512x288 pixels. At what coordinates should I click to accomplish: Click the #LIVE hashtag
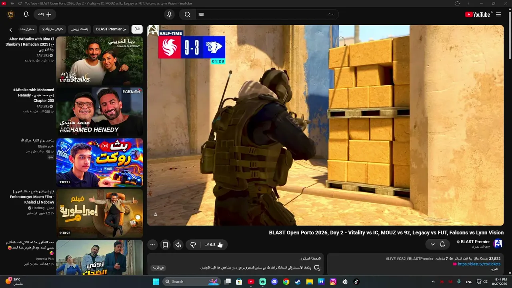point(390,259)
